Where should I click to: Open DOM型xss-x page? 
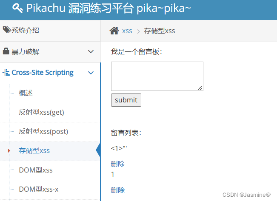coord(39,190)
